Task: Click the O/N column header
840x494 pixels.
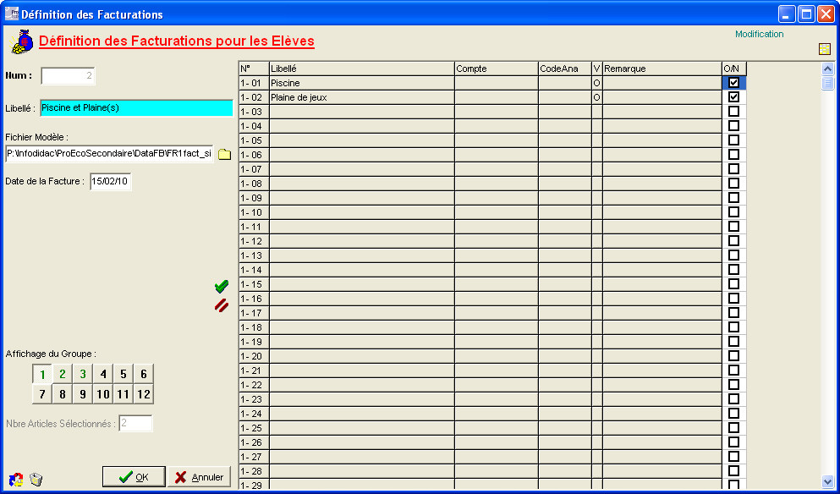Action: (x=734, y=69)
